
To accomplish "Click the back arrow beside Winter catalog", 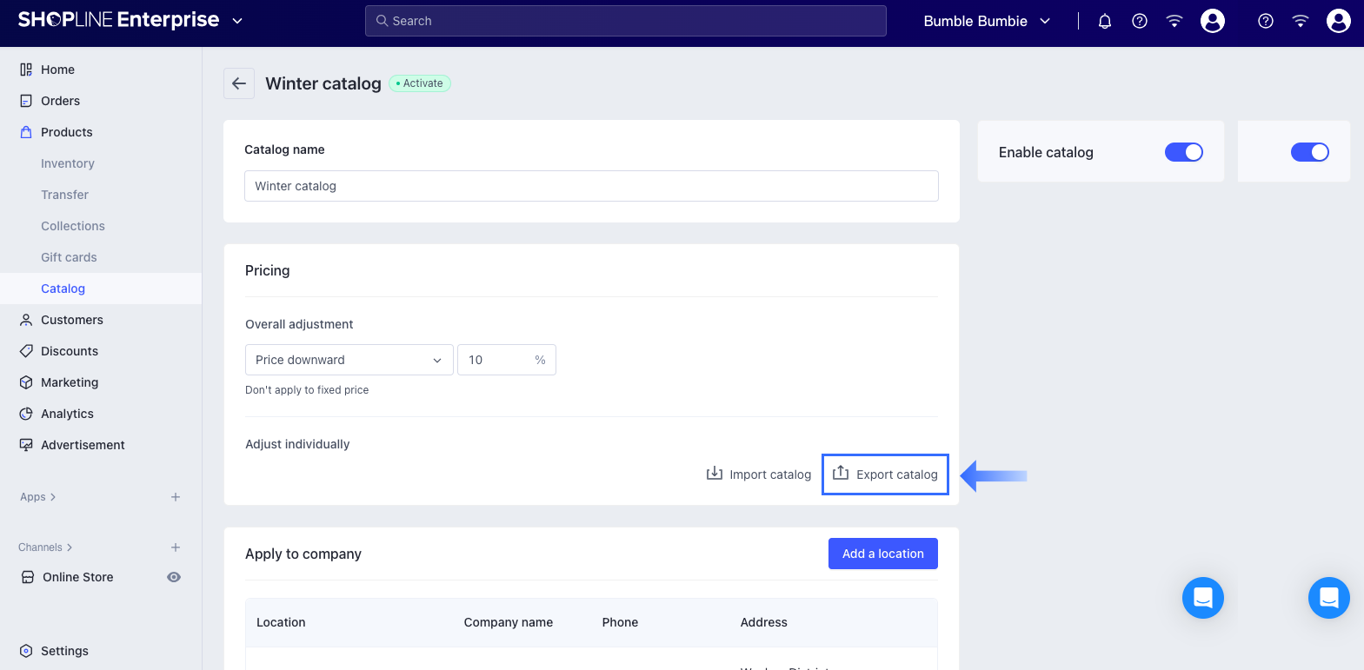I will pos(239,83).
